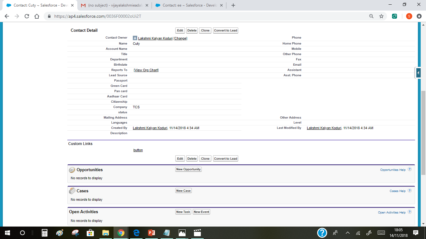Click Edit button beside Contact Detail heading
This screenshot has width=426, height=239.
point(180,30)
